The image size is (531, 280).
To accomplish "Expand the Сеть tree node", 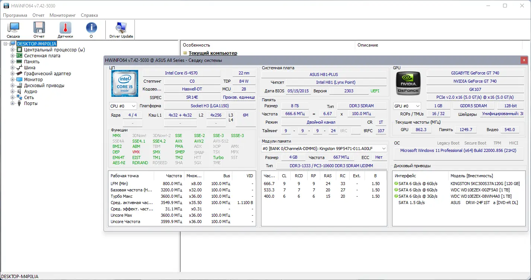I will (x=12, y=97).
